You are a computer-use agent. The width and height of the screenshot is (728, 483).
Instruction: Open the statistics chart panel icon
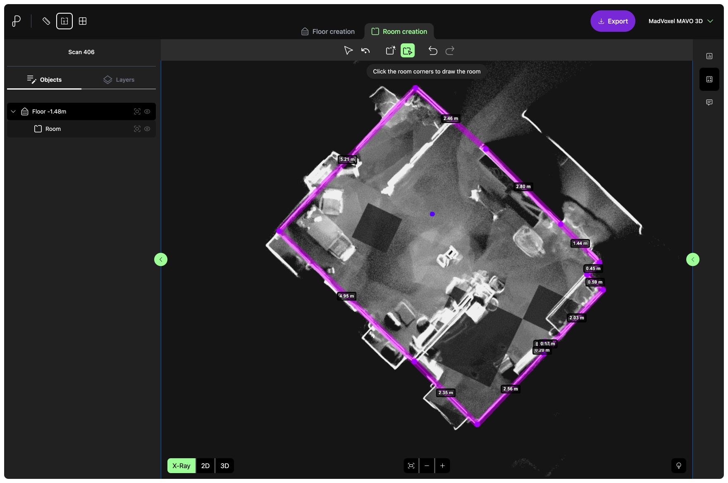click(709, 56)
